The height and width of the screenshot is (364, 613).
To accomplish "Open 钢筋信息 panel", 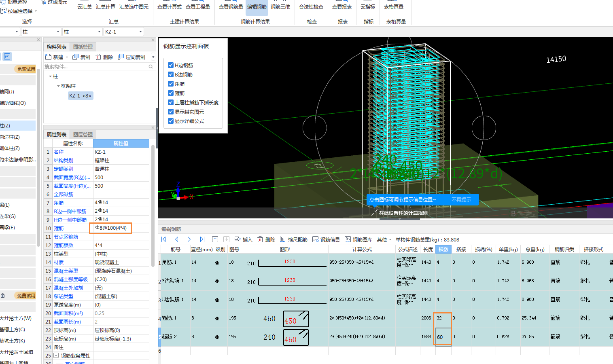I will pos(326,239).
